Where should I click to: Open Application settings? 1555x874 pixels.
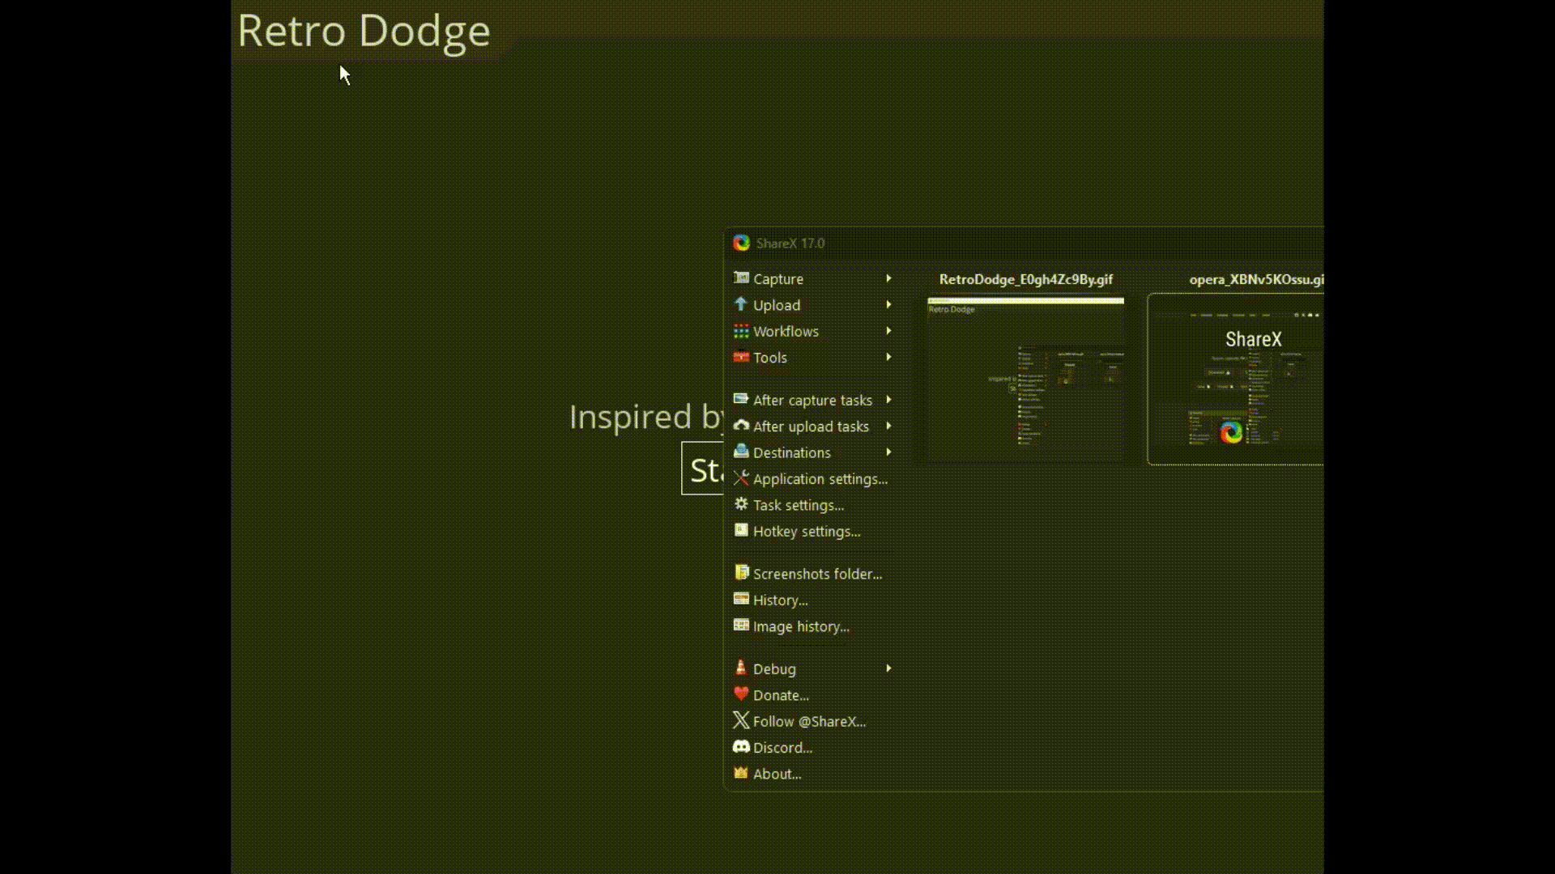coord(820,478)
